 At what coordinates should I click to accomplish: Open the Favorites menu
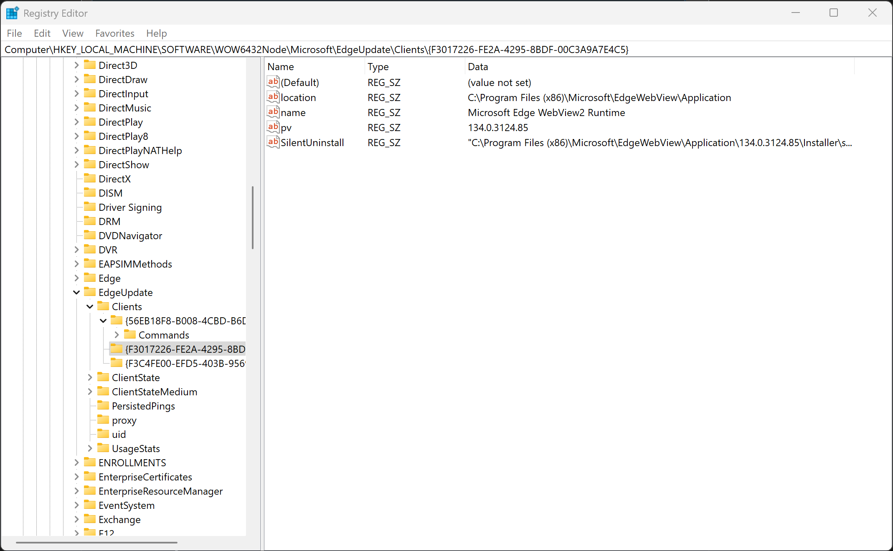(114, 33)
